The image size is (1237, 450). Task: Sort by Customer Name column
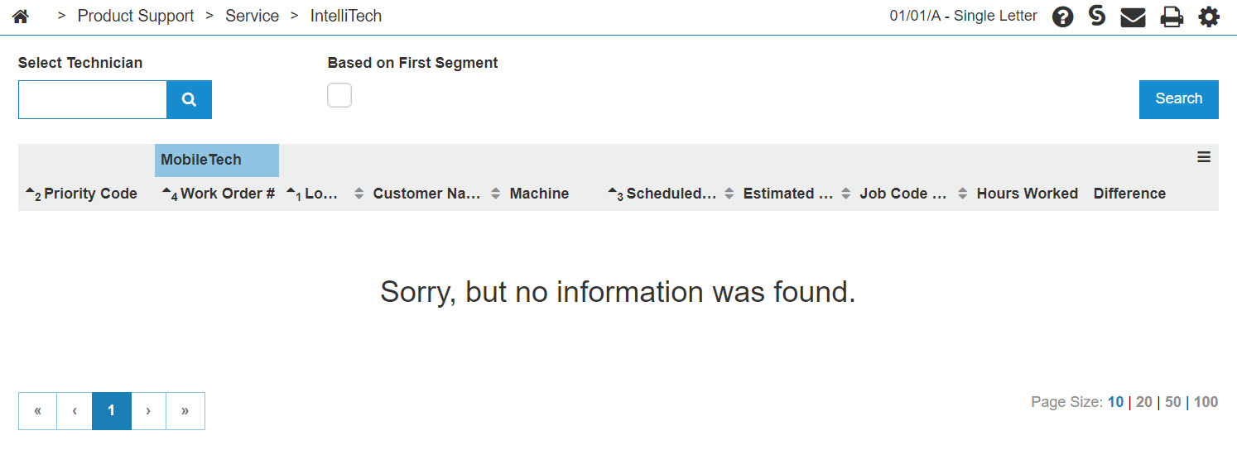click(426, 194)
